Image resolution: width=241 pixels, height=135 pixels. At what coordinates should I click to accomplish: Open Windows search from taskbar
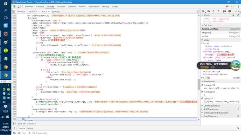tap(6, 11)
